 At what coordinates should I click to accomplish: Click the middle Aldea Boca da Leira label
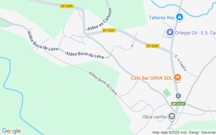click(85, 55)
